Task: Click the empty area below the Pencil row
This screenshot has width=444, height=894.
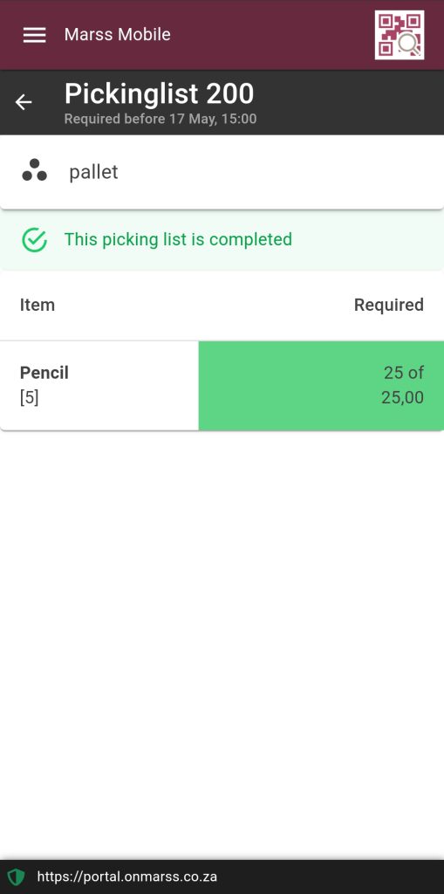Action: coord(222,644)
